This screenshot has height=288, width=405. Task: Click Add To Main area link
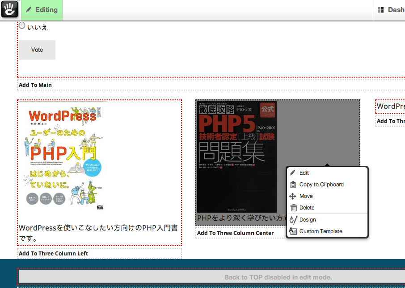click(35, 85)
